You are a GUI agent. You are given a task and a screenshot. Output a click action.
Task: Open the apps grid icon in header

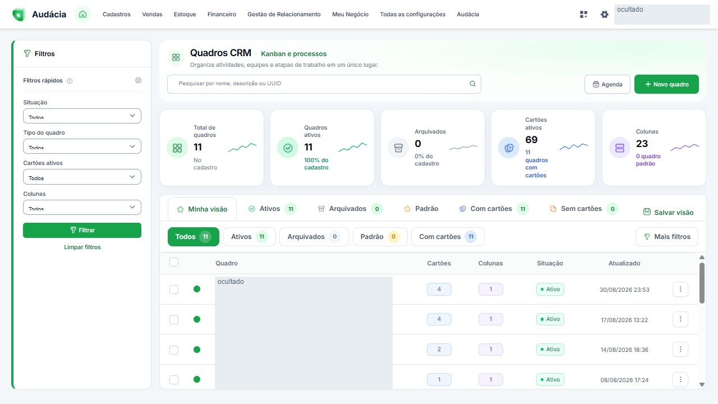(x=583, y=15)
